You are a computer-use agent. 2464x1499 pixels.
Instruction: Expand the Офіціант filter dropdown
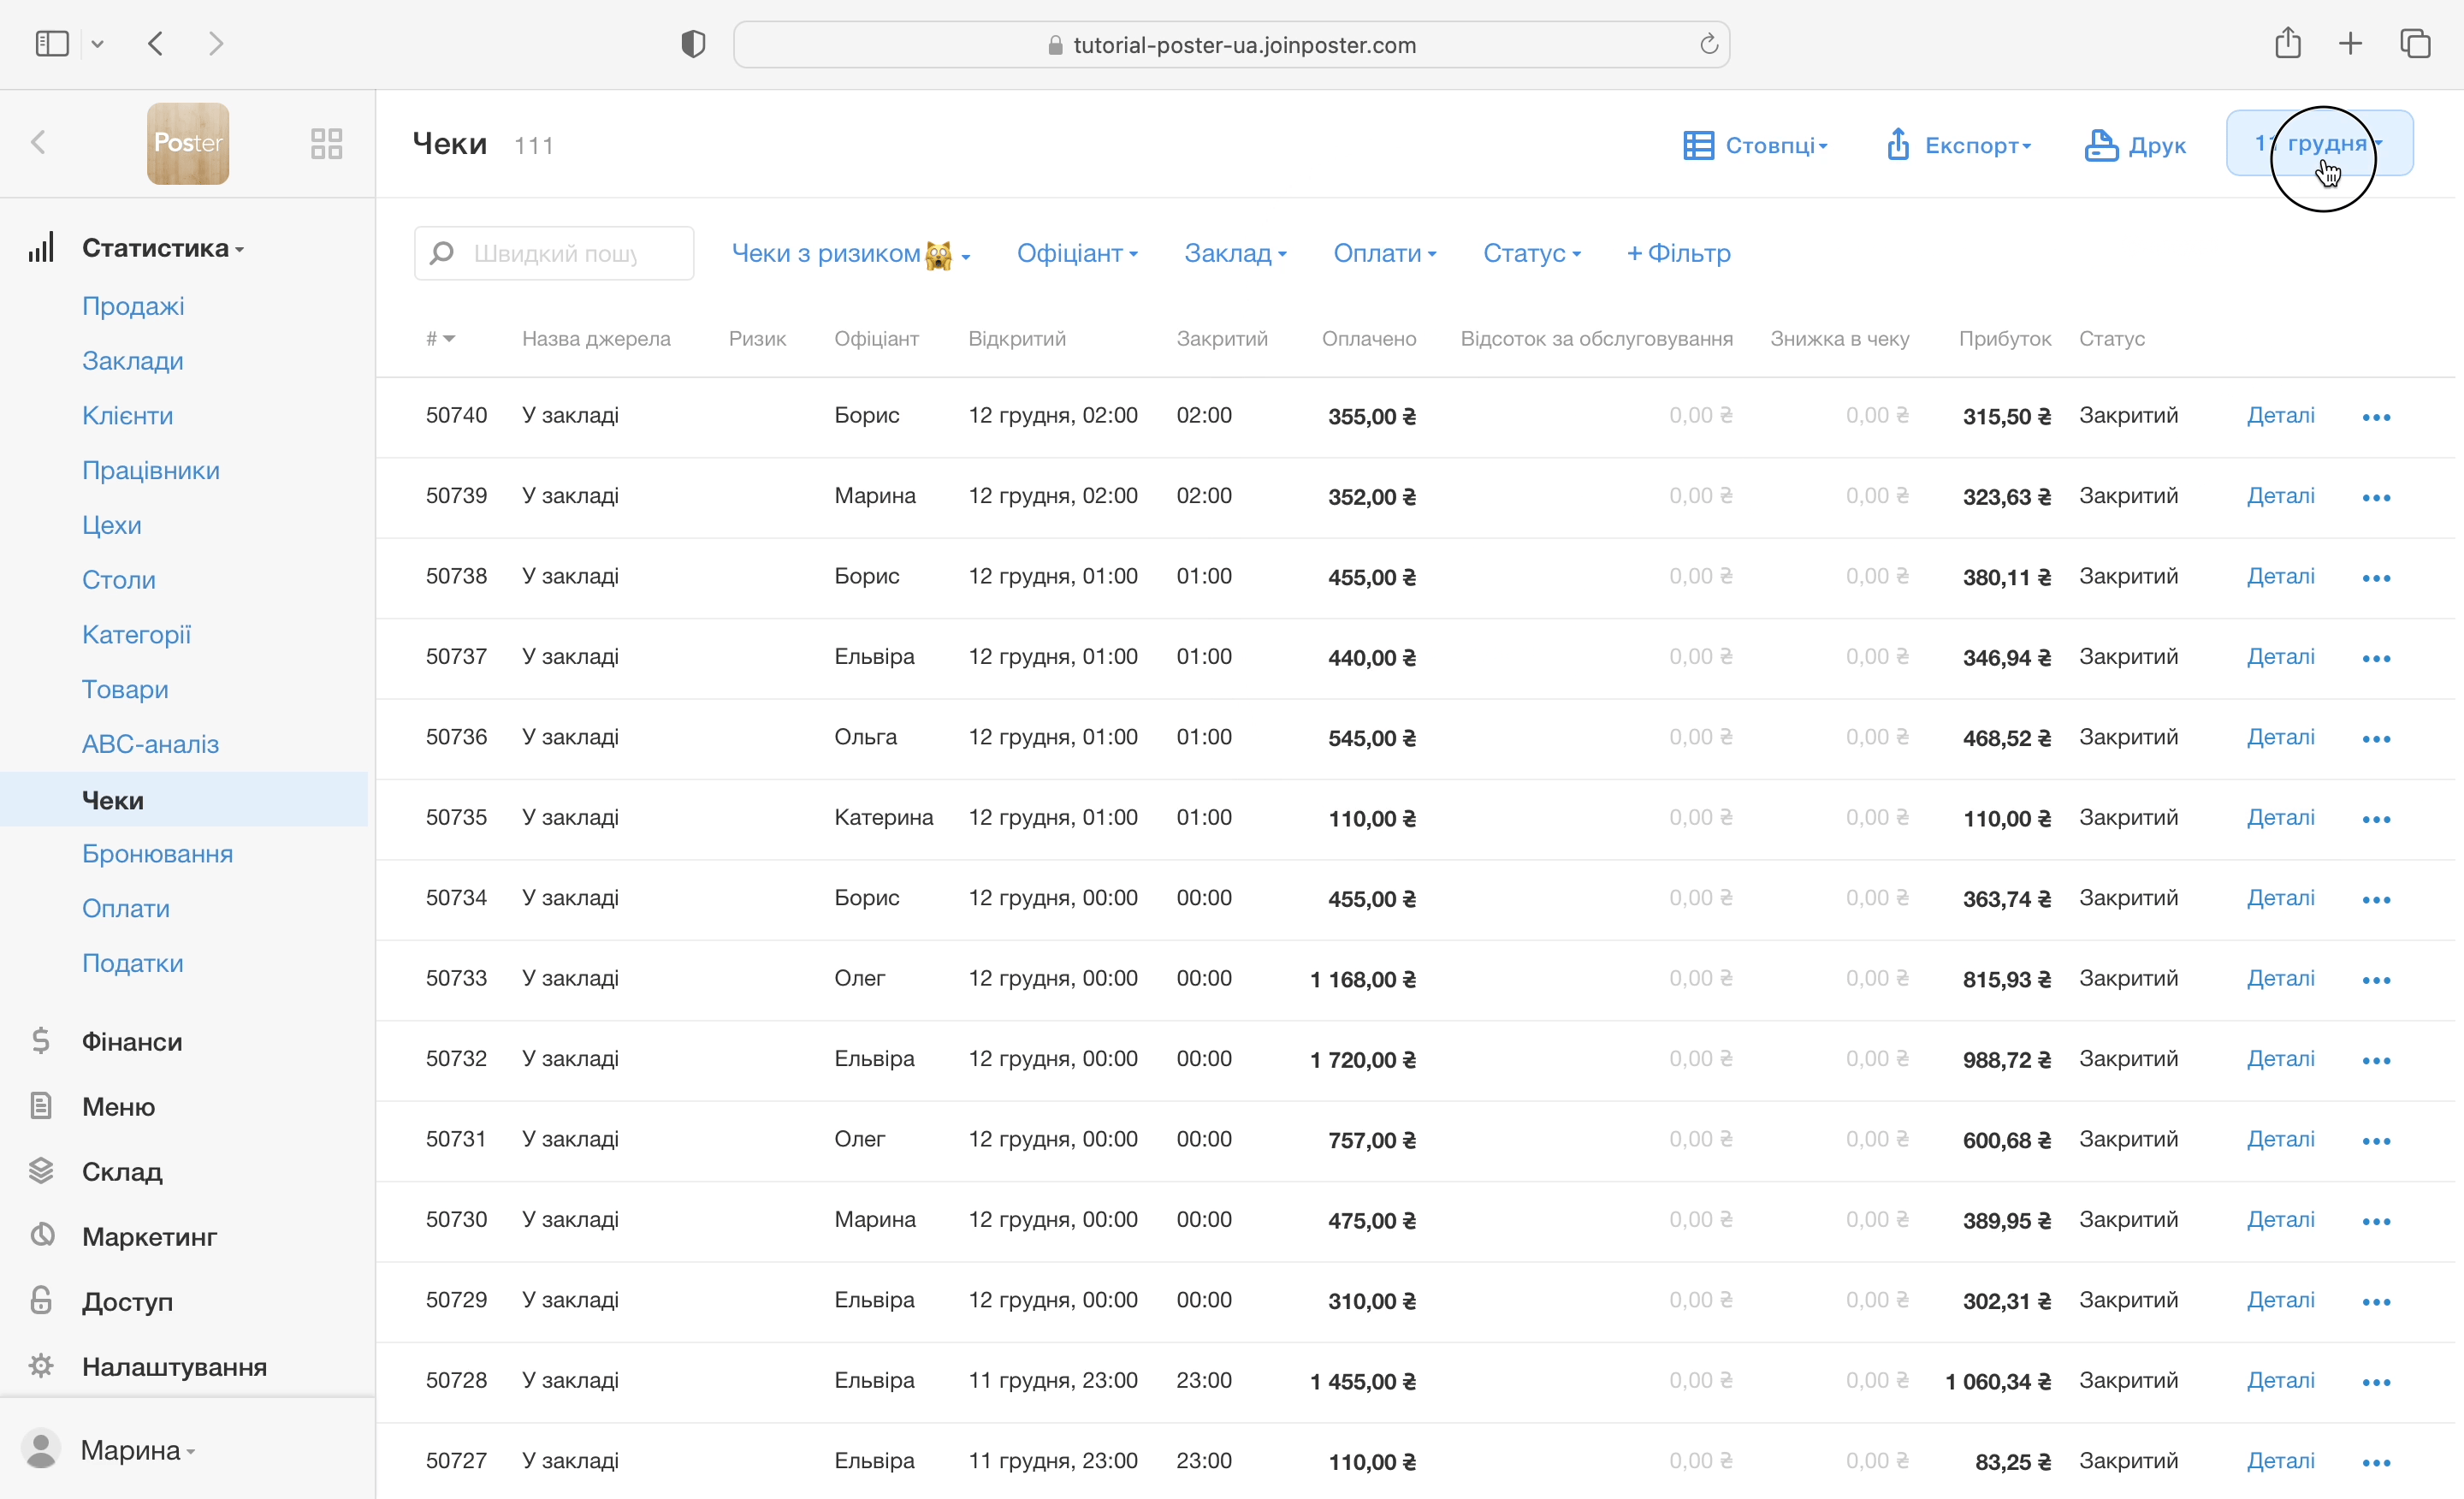coord(1076,254)
